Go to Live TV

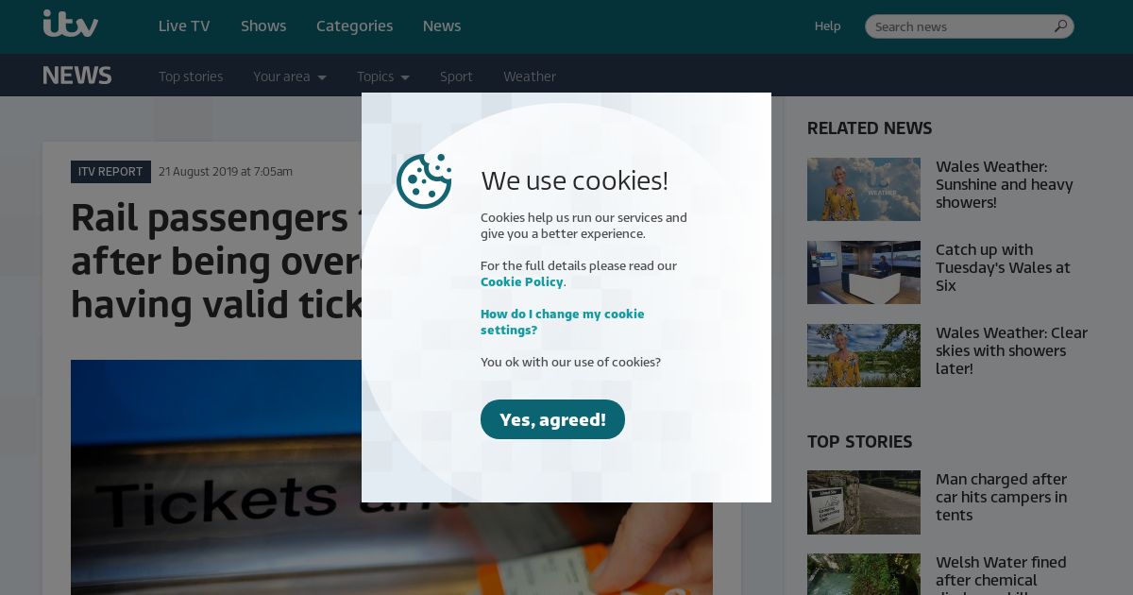(184, 26)
